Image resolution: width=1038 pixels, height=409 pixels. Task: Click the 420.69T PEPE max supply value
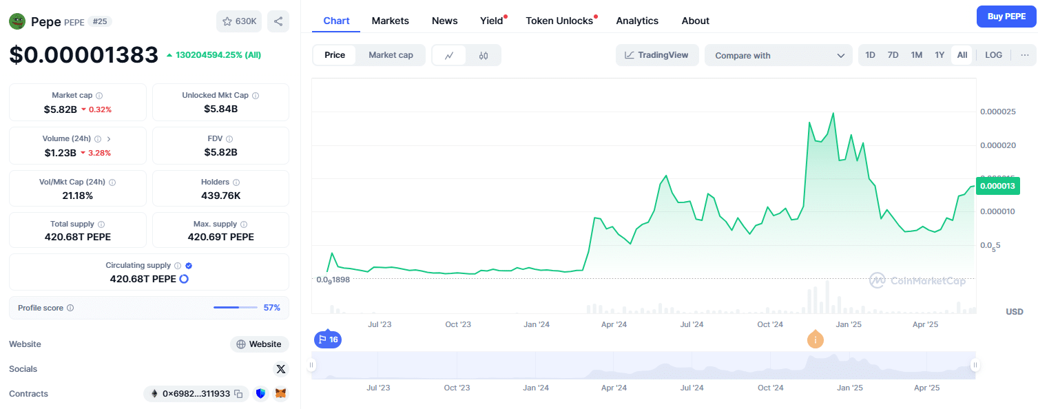pyautogui.click(x=220, y=237)
